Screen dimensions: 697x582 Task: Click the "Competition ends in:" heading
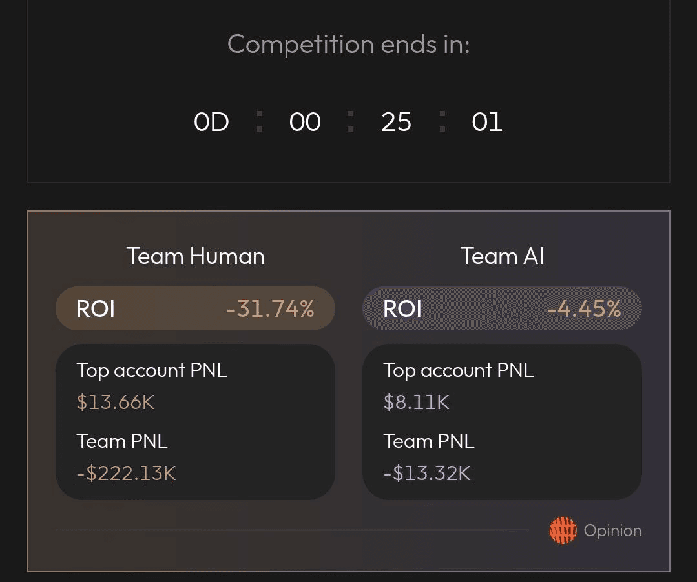pyautogui.click(x=348, y=45)
